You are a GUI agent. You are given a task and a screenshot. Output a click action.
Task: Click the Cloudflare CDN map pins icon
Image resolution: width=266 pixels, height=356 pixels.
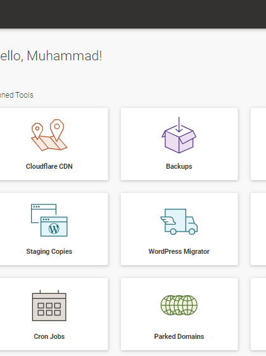click(49, 135)
